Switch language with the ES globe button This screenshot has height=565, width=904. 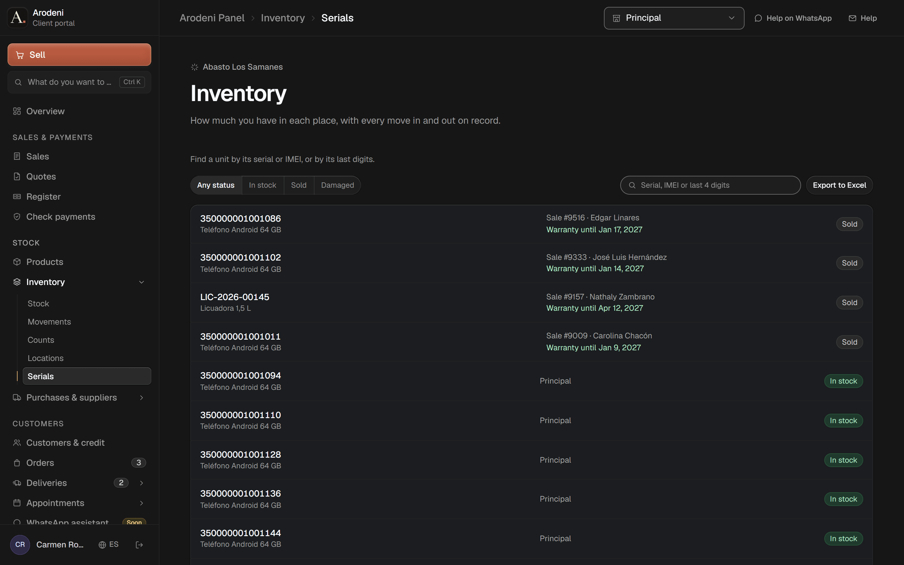[109, 545]
